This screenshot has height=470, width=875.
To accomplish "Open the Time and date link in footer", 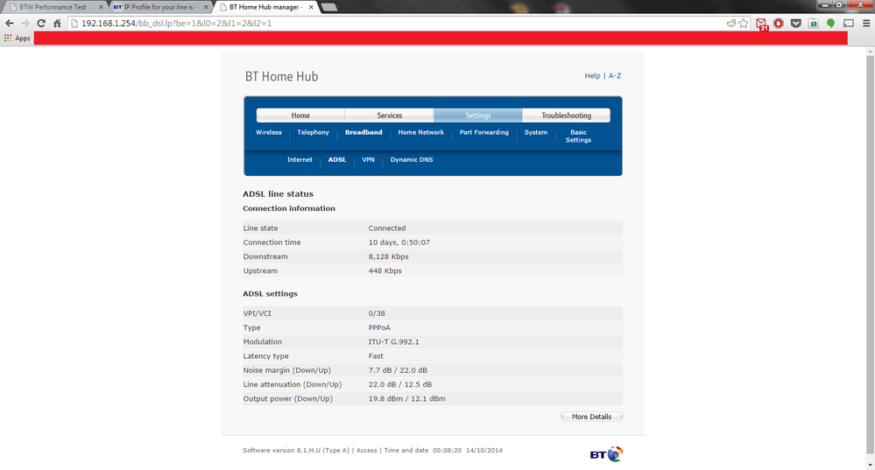I will 406,451.
